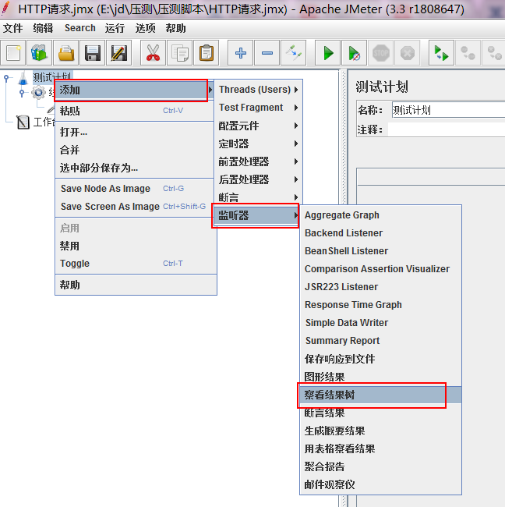Expand the Test Fragment submenu
Image resolution: width=505 pixels, height=507 pixels.
[259, 108]
